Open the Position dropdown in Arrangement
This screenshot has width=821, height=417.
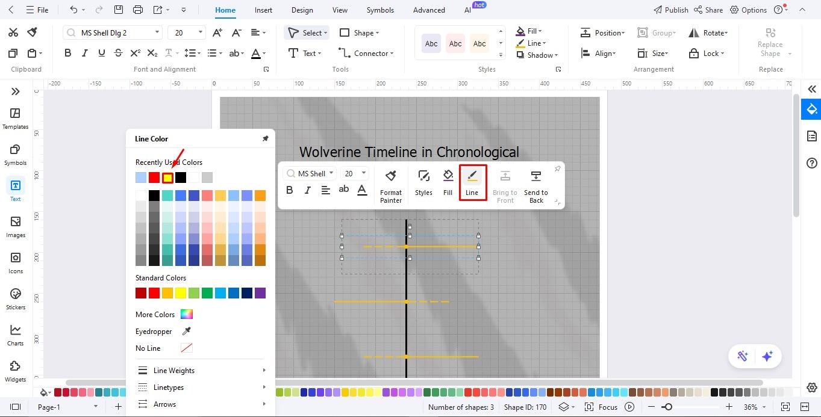pos(603,32)
